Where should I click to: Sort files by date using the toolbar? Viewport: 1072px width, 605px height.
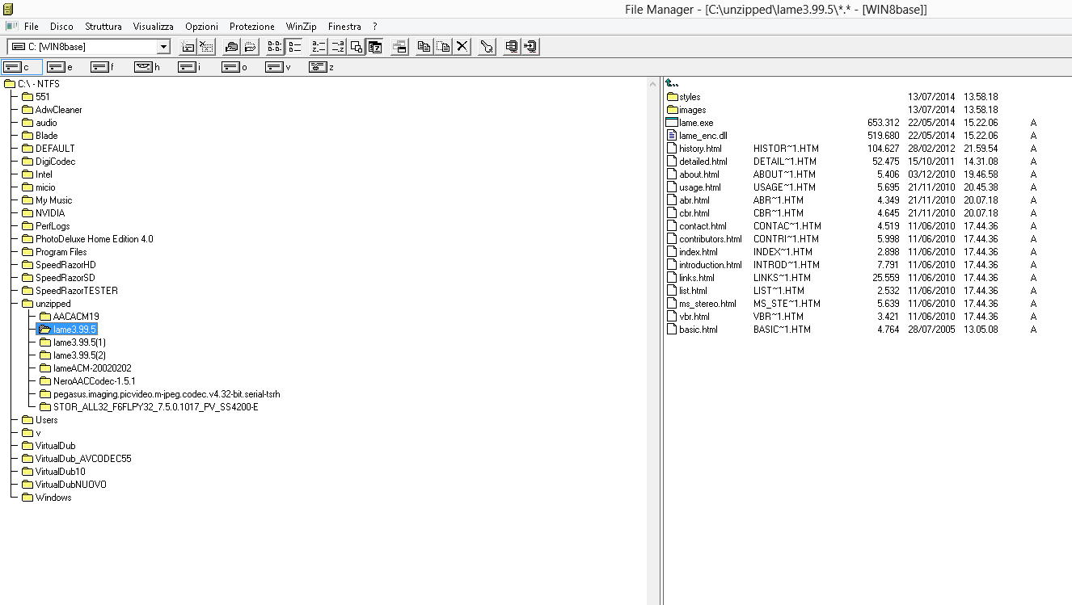[374, 47]
